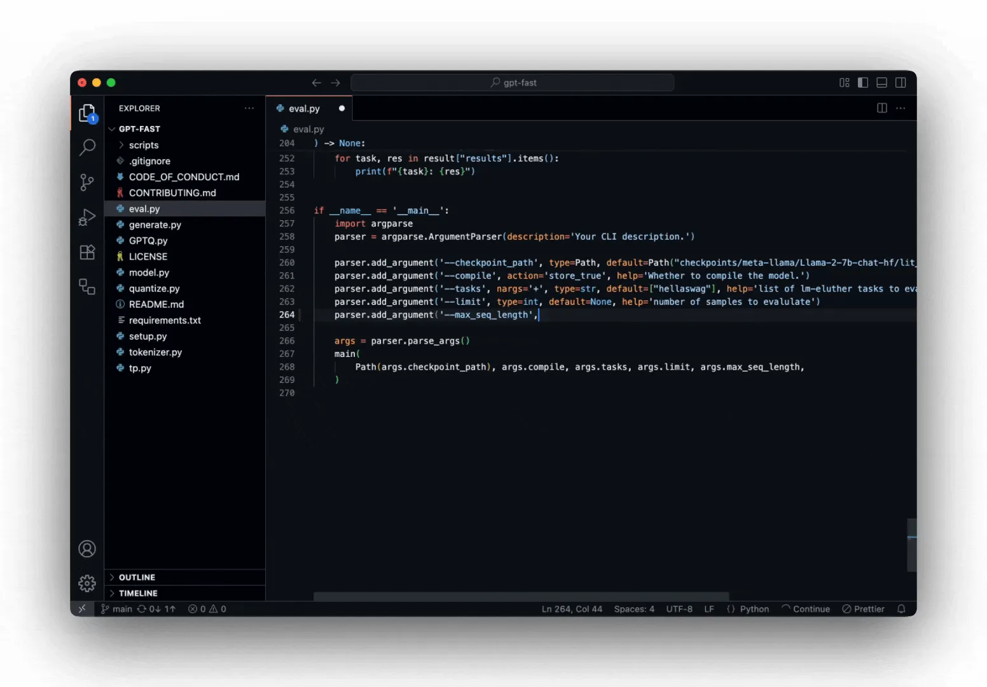Click the gpt-fast command center search field
The image size is (987, 687).
click(513, 83)
